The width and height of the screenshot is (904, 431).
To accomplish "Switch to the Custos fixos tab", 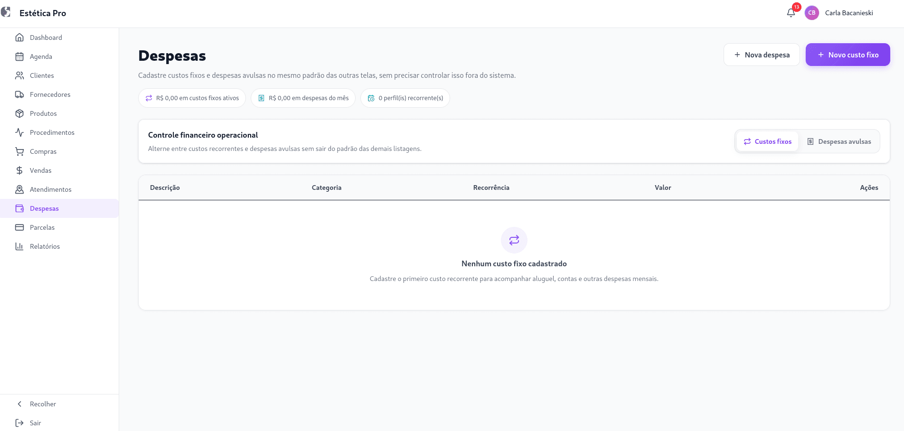I will 767,141.
